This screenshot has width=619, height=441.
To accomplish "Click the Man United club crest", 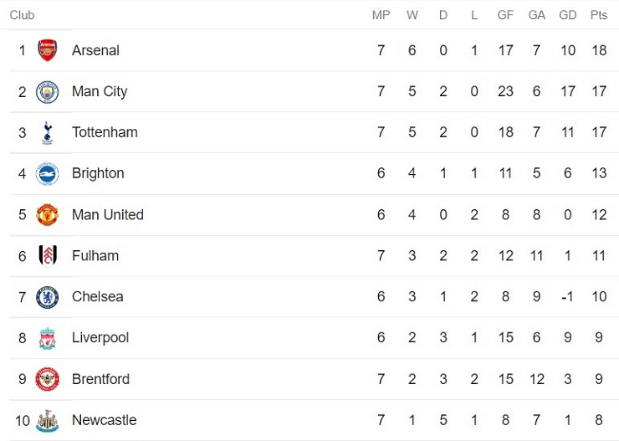I will point(48,215).
